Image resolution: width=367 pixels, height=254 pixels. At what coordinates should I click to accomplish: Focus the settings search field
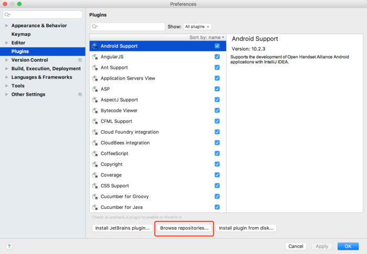coord(42,15)
